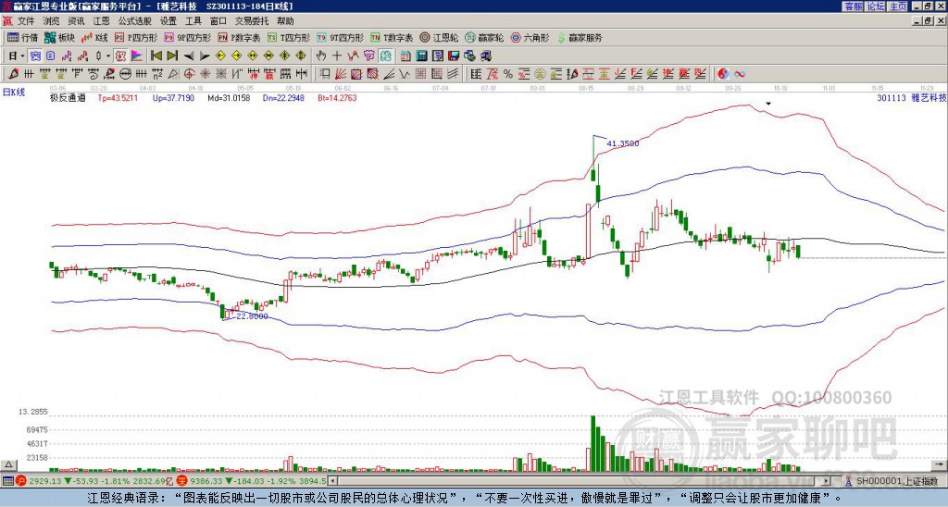Open the 交易委托 menu
The image size is (948, 507).
252,21
